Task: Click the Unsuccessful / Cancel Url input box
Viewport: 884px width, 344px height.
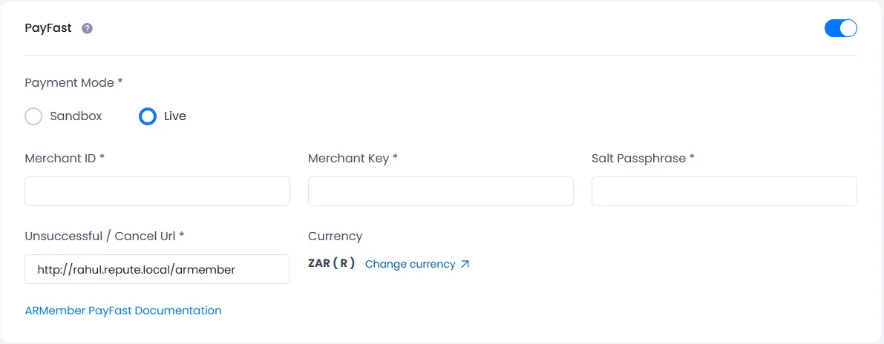Action: pyautogui.click(x=157, y=269)
